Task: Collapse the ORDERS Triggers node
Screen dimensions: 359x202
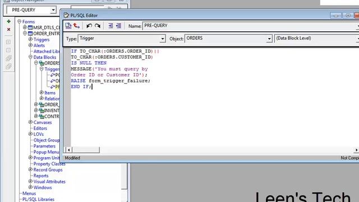Action: tap(42, 68)
